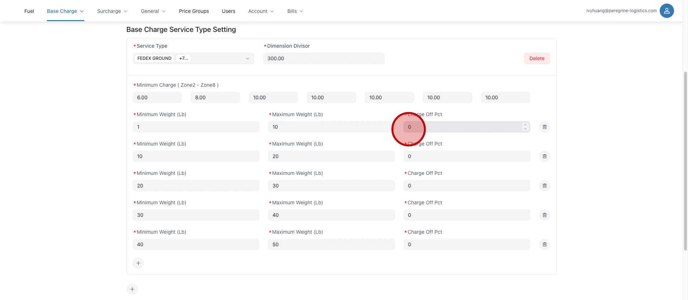
Task: Delete the 40–50 lb weight row
Action: (x=544, y=244)
